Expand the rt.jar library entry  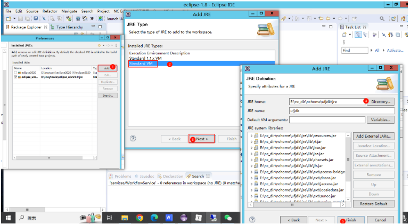tap(251, 142)
